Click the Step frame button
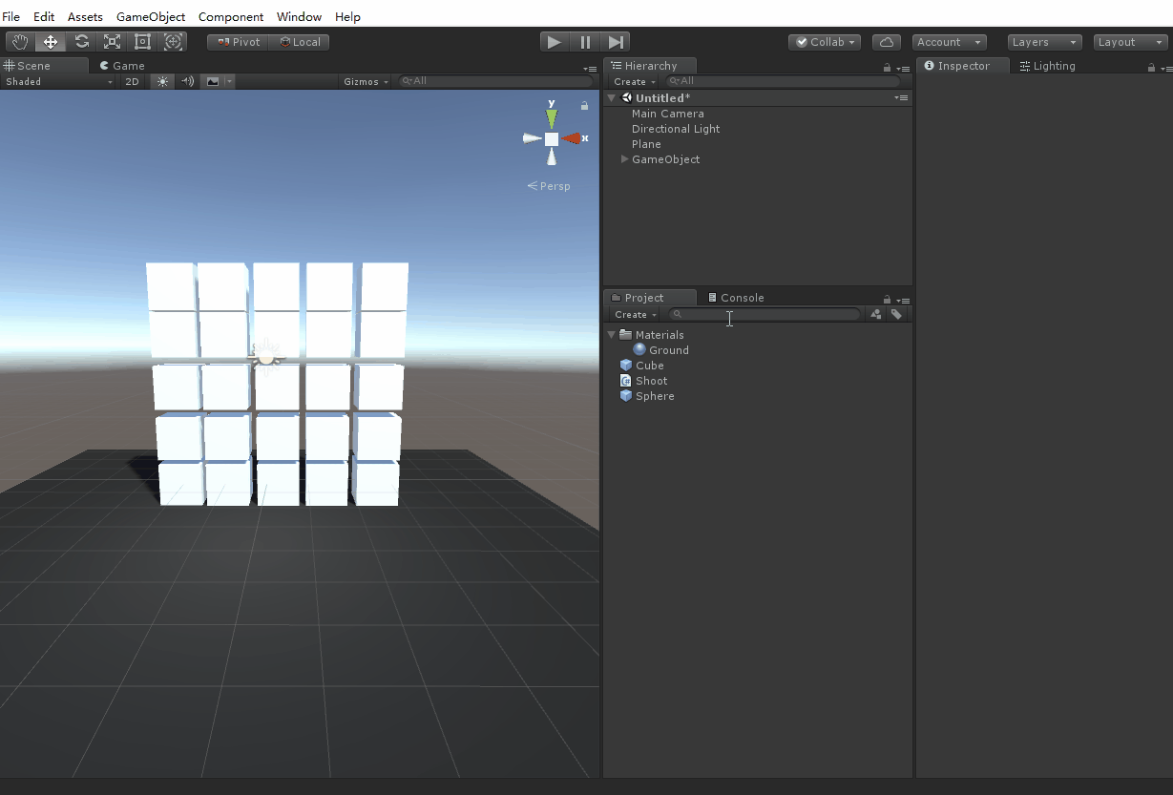 coord(616,42)
